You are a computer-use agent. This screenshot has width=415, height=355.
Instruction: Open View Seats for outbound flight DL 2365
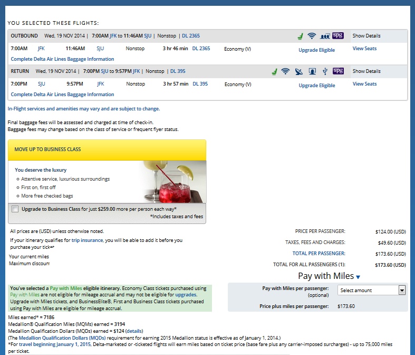[x=364, y=49]
